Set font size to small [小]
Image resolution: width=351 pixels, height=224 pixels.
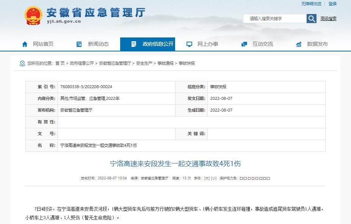click(x=214, y=178)
